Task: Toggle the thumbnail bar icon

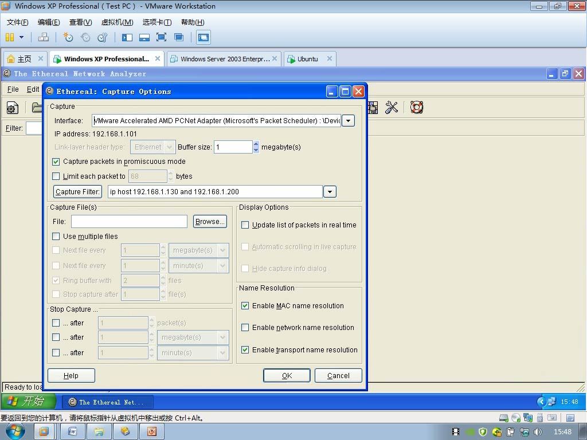Action: coord(144,37)
